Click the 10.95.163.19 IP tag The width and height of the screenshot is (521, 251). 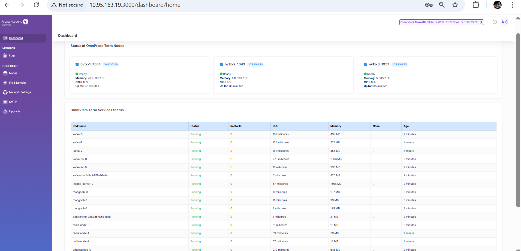coord(111,65)
